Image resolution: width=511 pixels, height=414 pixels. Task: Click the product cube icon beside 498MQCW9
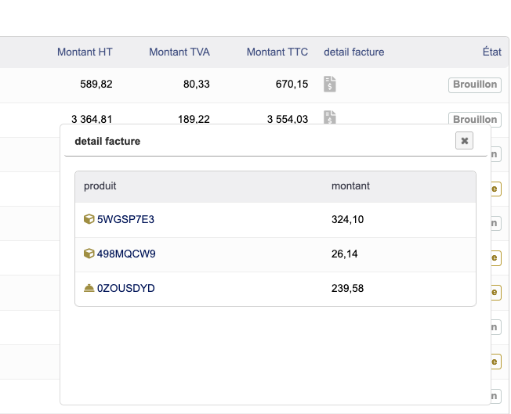click(x=89, y=254)
